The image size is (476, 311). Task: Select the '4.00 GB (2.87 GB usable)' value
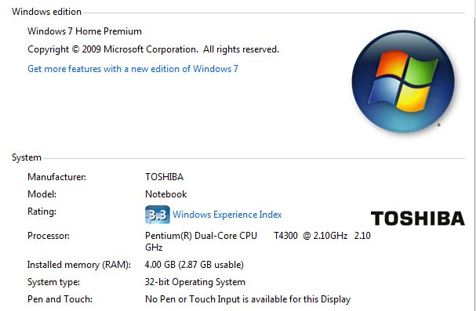tap(194, 265)
